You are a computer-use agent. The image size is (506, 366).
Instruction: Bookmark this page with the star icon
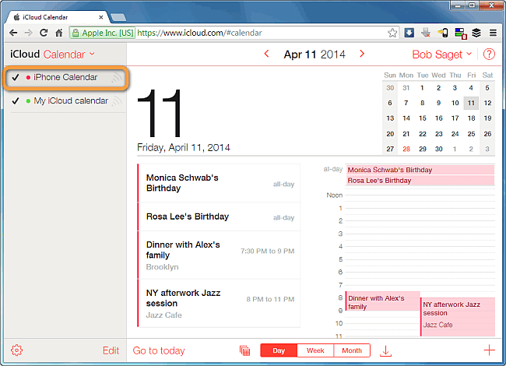click(392, 33)
